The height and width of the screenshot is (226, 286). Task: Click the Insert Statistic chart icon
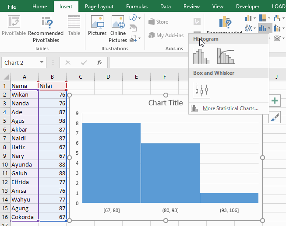[262, 28]
